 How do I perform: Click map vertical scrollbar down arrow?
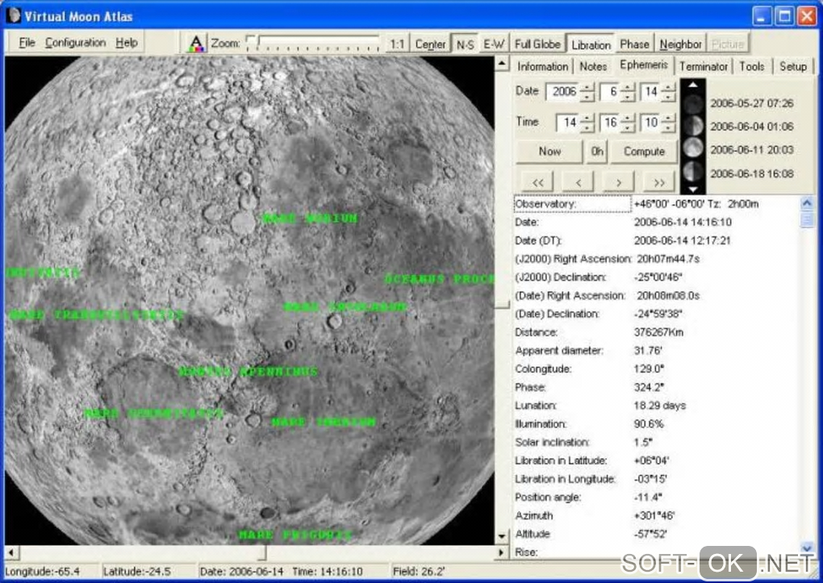502,536
